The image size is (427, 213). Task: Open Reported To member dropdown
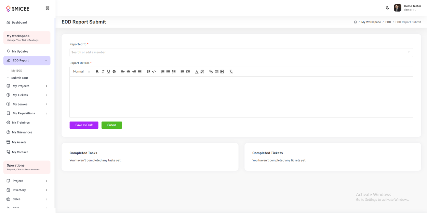[x=241, y=52]
